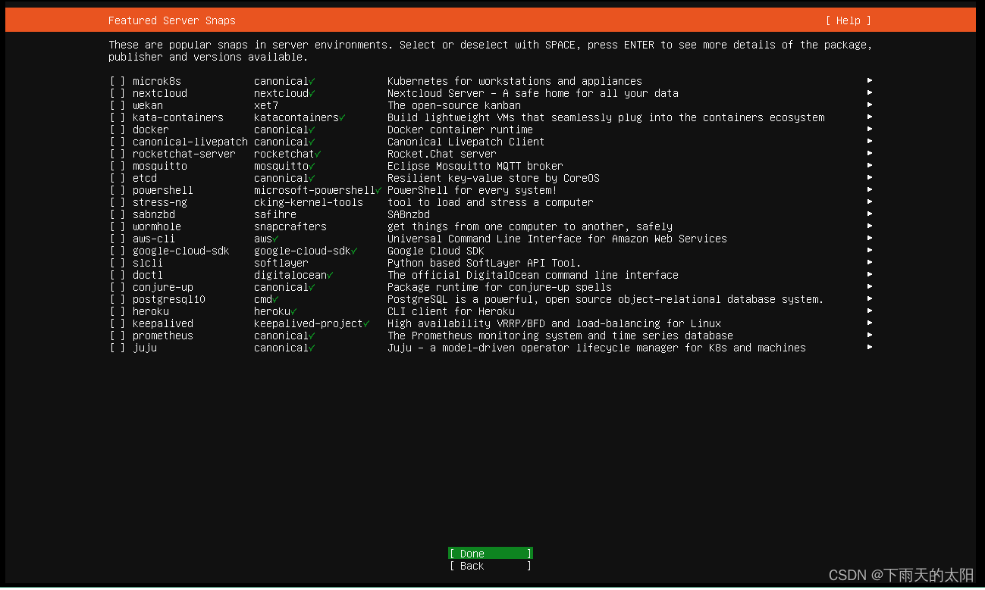The image size is (985, 590).
Task: Expand details for the docker snap
Action: [x=870, y=130]
